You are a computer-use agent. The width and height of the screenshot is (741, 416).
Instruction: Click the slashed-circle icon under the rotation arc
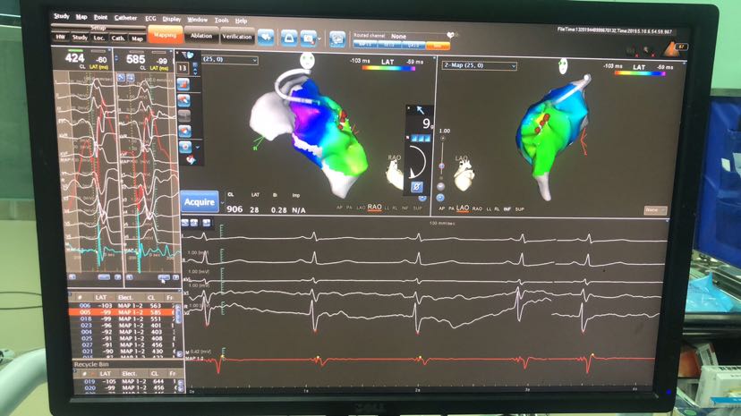coord(416,185)
